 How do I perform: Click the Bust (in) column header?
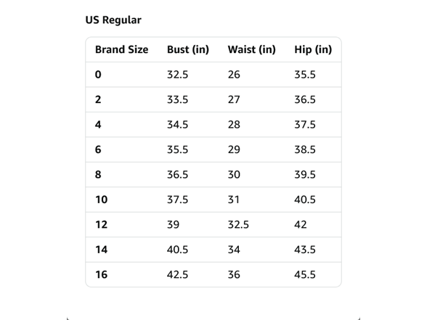188,49
